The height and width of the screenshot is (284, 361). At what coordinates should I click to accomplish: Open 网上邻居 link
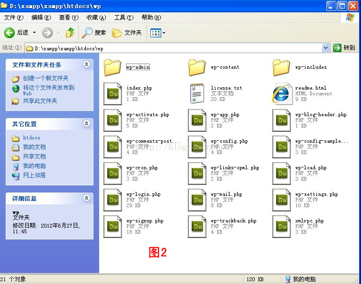pos(34,175)
